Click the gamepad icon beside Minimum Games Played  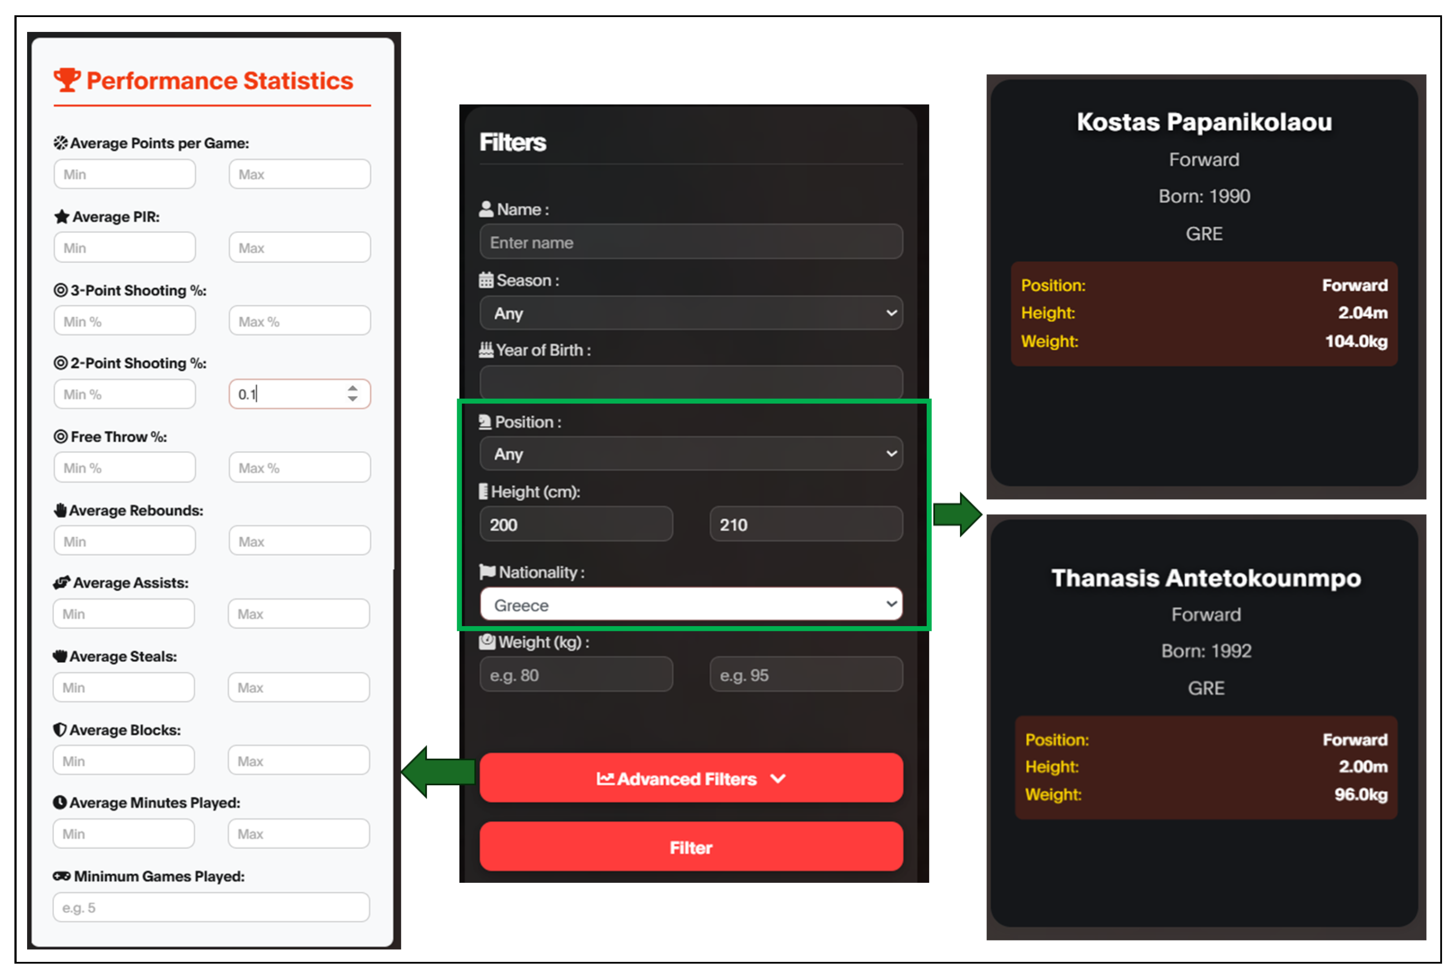[62, 876]
